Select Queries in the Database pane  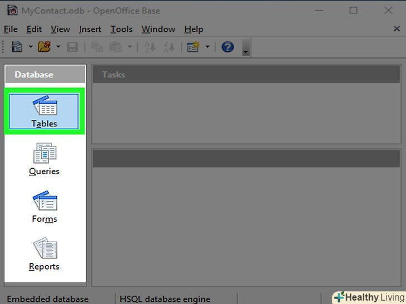point(44,159)
